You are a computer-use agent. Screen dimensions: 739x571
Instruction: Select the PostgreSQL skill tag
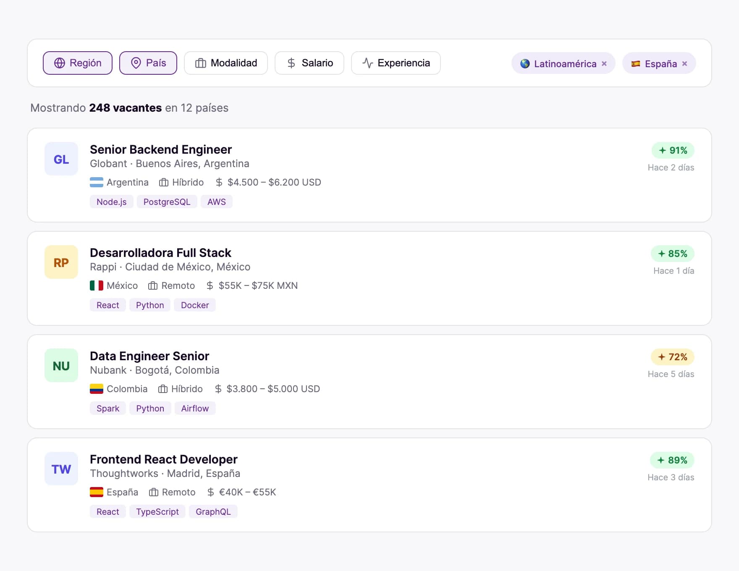[167, 202]
